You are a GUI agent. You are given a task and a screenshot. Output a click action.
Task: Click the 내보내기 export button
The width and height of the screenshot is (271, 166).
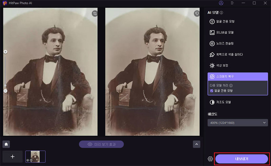[242, 159]
